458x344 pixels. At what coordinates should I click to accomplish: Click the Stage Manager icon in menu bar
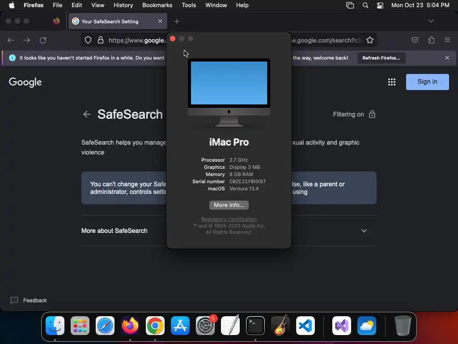pos(350,5)
